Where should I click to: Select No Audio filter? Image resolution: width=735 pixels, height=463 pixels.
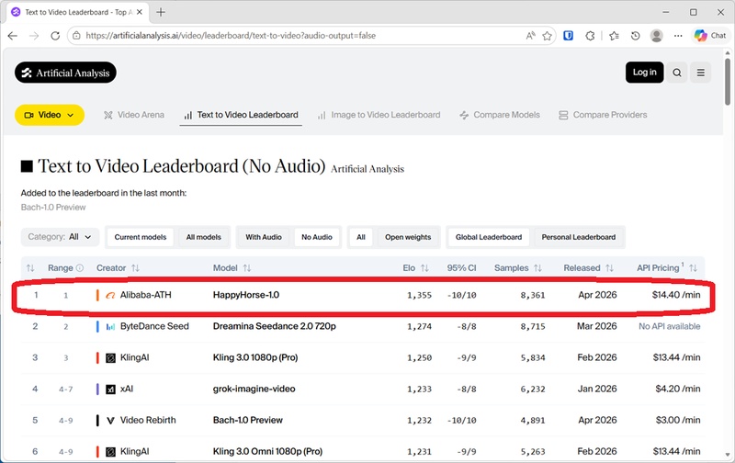[x=317, y=237]
